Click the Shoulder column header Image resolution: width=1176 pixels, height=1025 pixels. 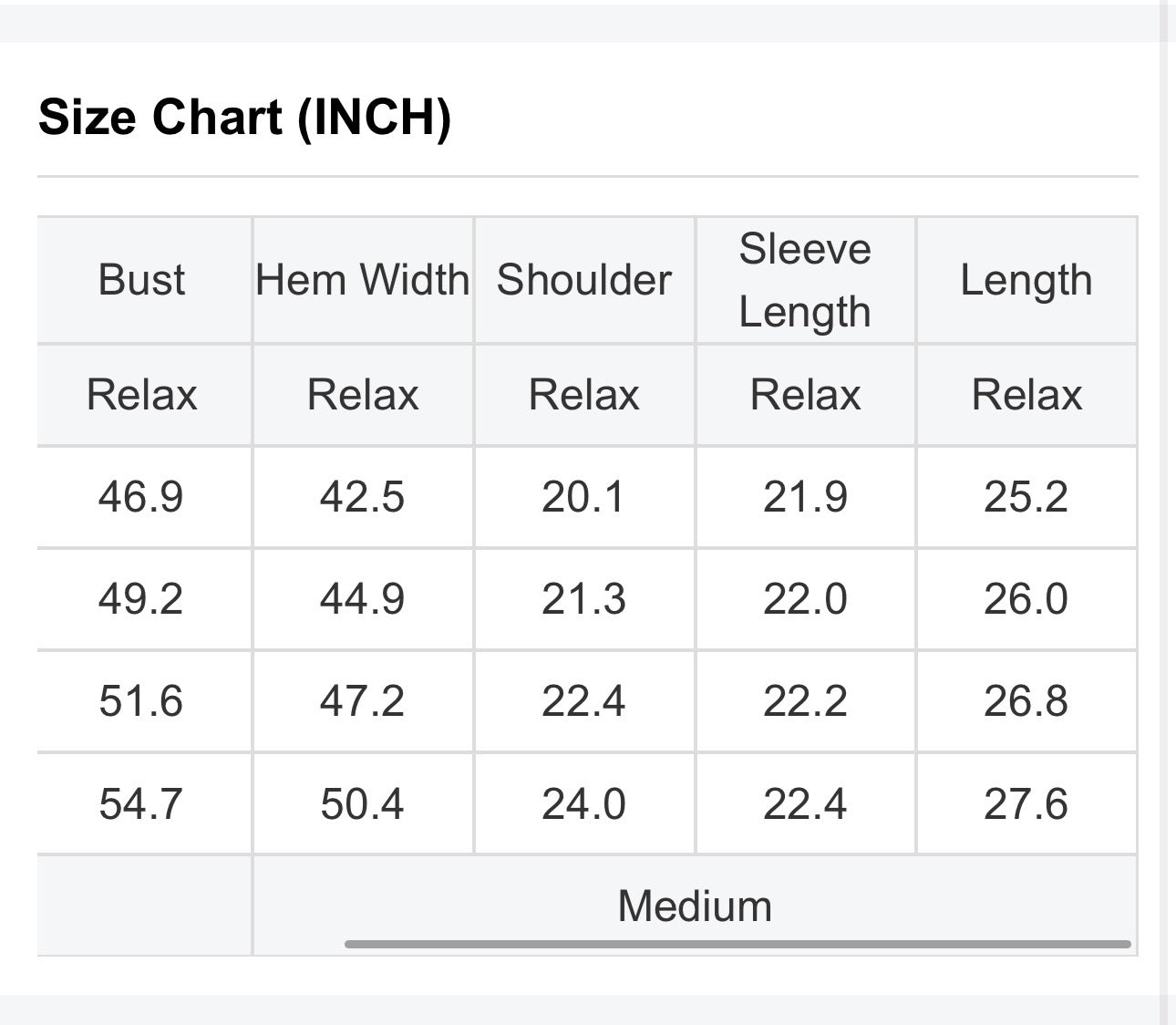click(583, 280)
